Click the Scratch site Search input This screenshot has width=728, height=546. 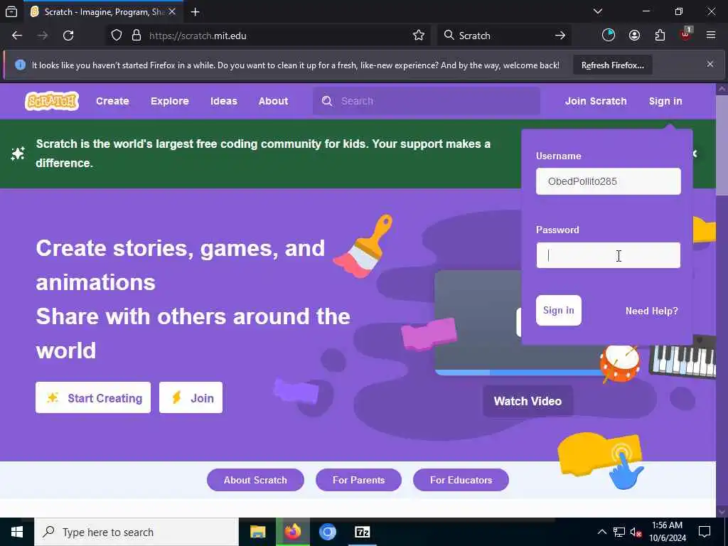[427, 101]
